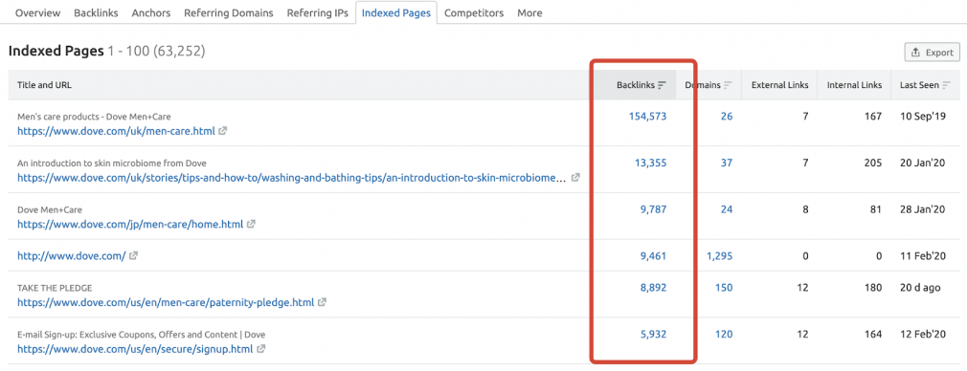
Task: Click the 150 domains value
Action: click(724, 287)
